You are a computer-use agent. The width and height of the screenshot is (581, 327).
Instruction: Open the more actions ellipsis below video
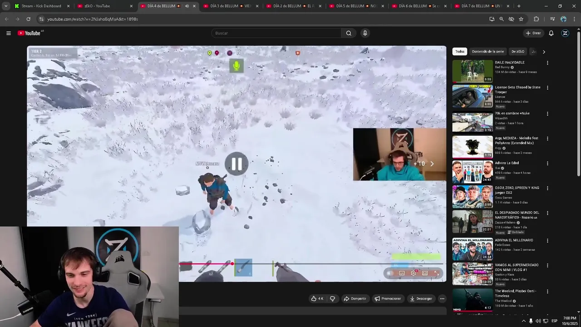[x=442, y=298]
